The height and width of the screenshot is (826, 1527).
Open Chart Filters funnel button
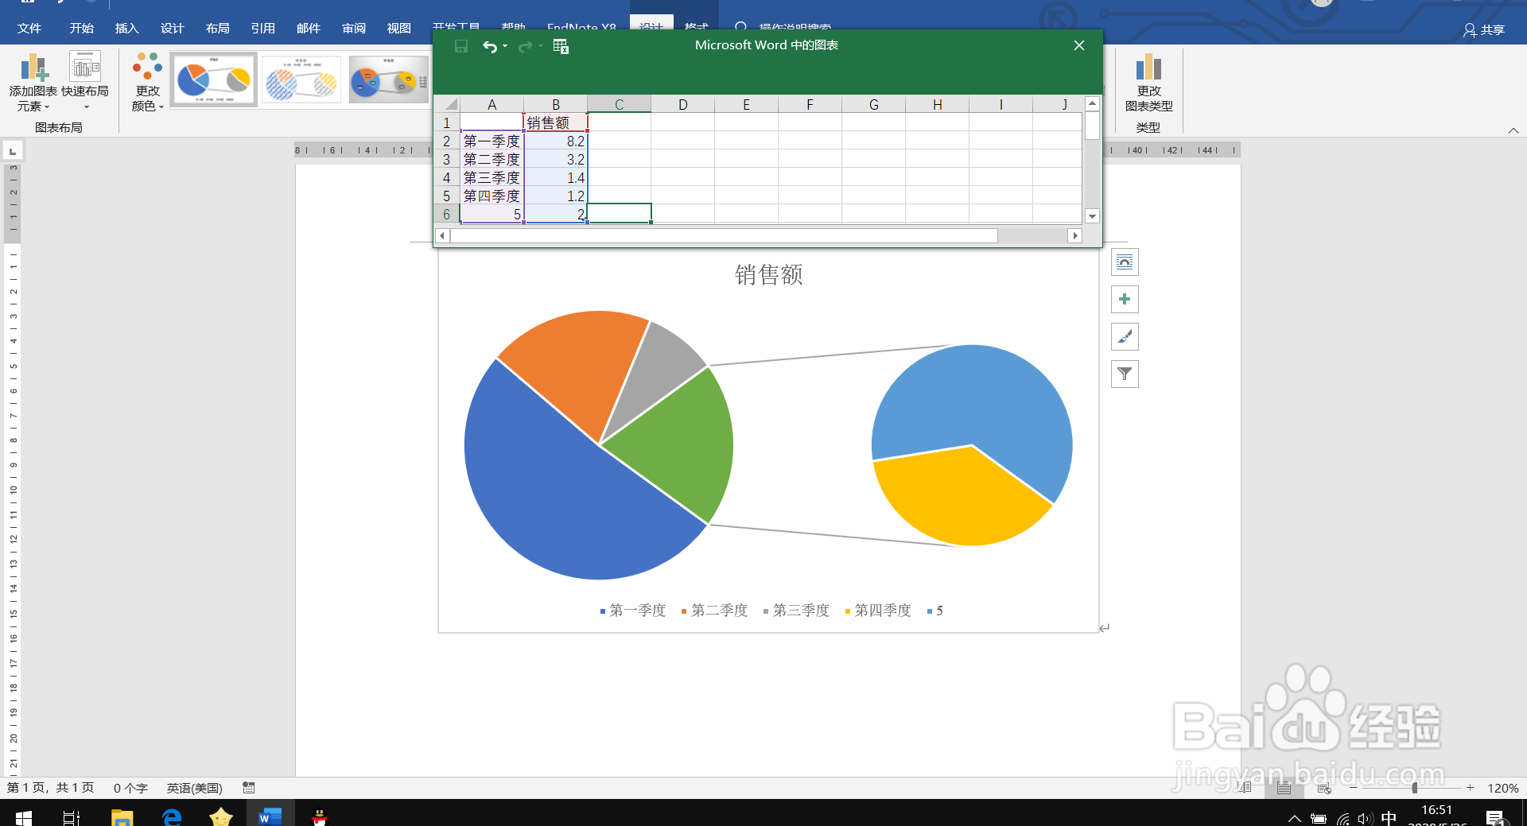(1125, 374)
